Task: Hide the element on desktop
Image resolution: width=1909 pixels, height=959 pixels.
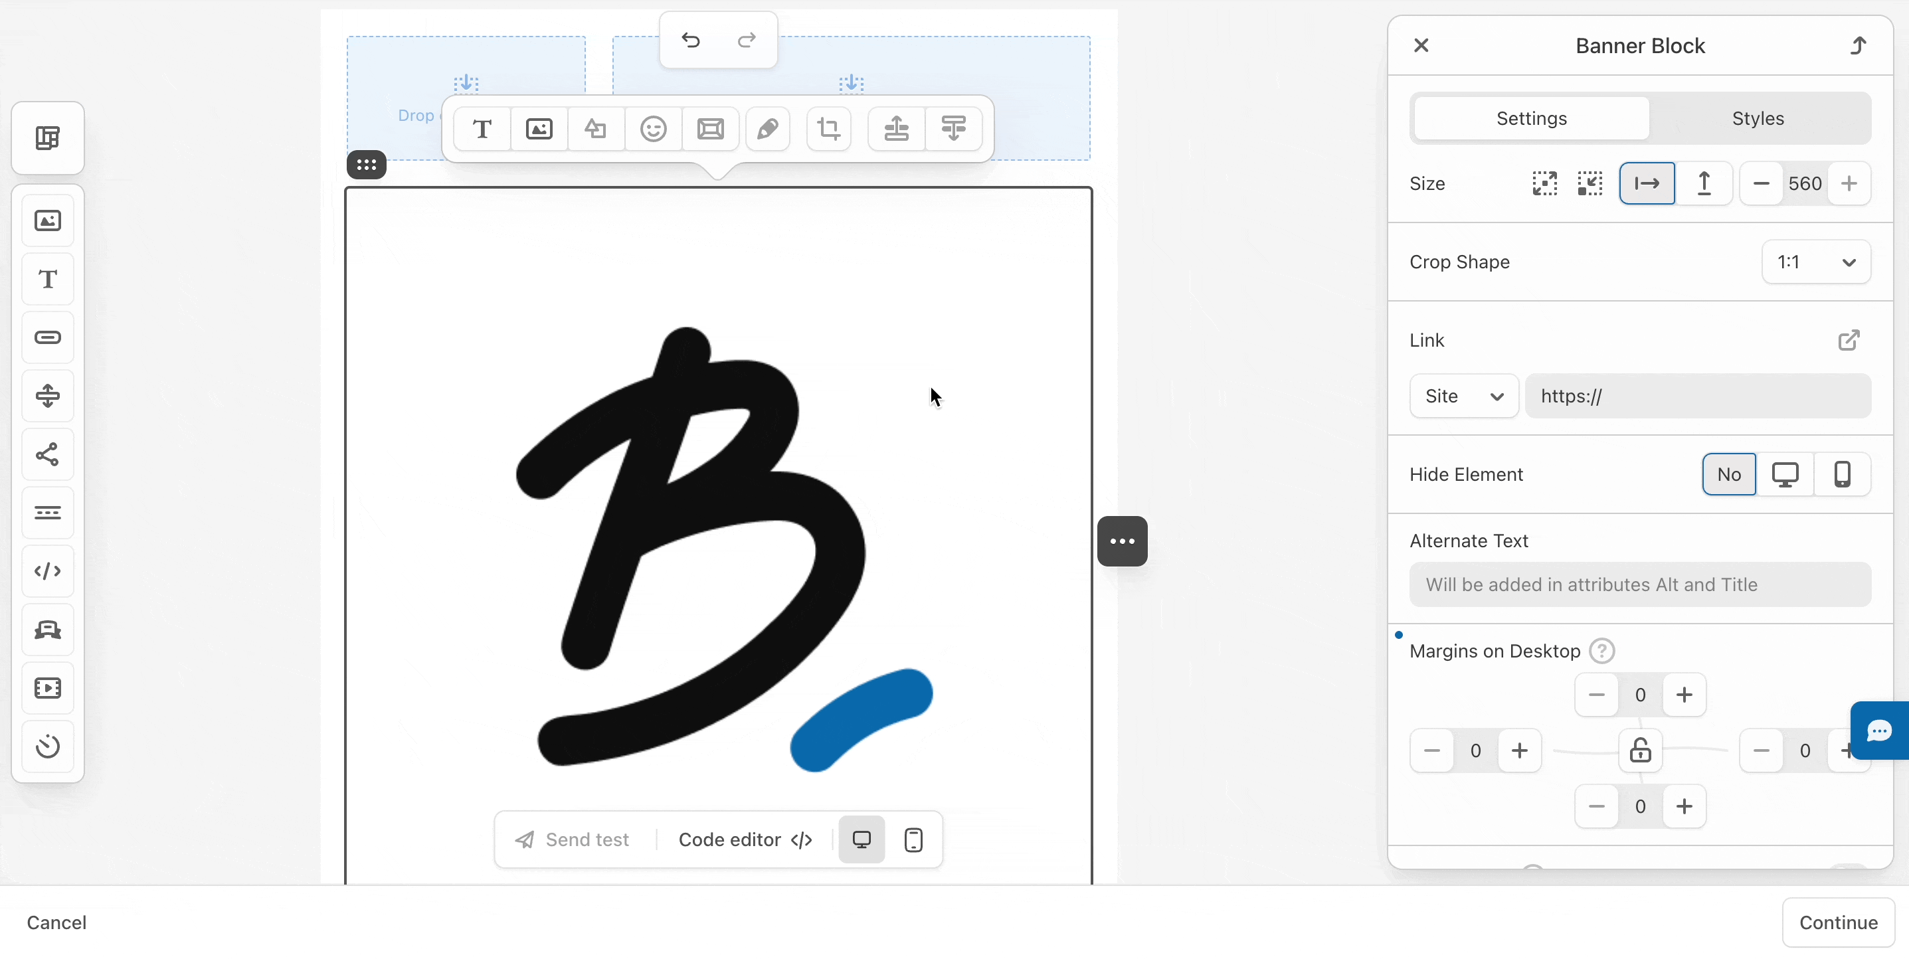Action: (1785, 474)
